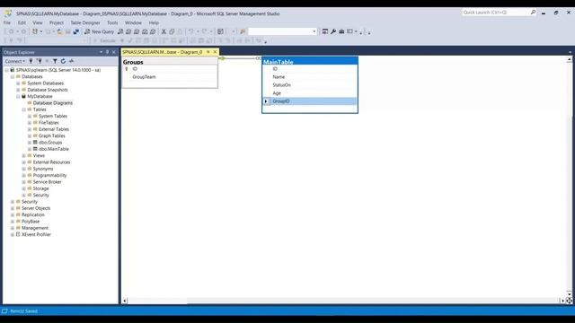Expand the dbo.MainTable node
This screenshot has width=575, height=323.
pos(30,149)
